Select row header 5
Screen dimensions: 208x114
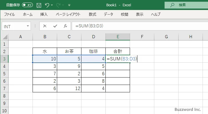[4, 74]
